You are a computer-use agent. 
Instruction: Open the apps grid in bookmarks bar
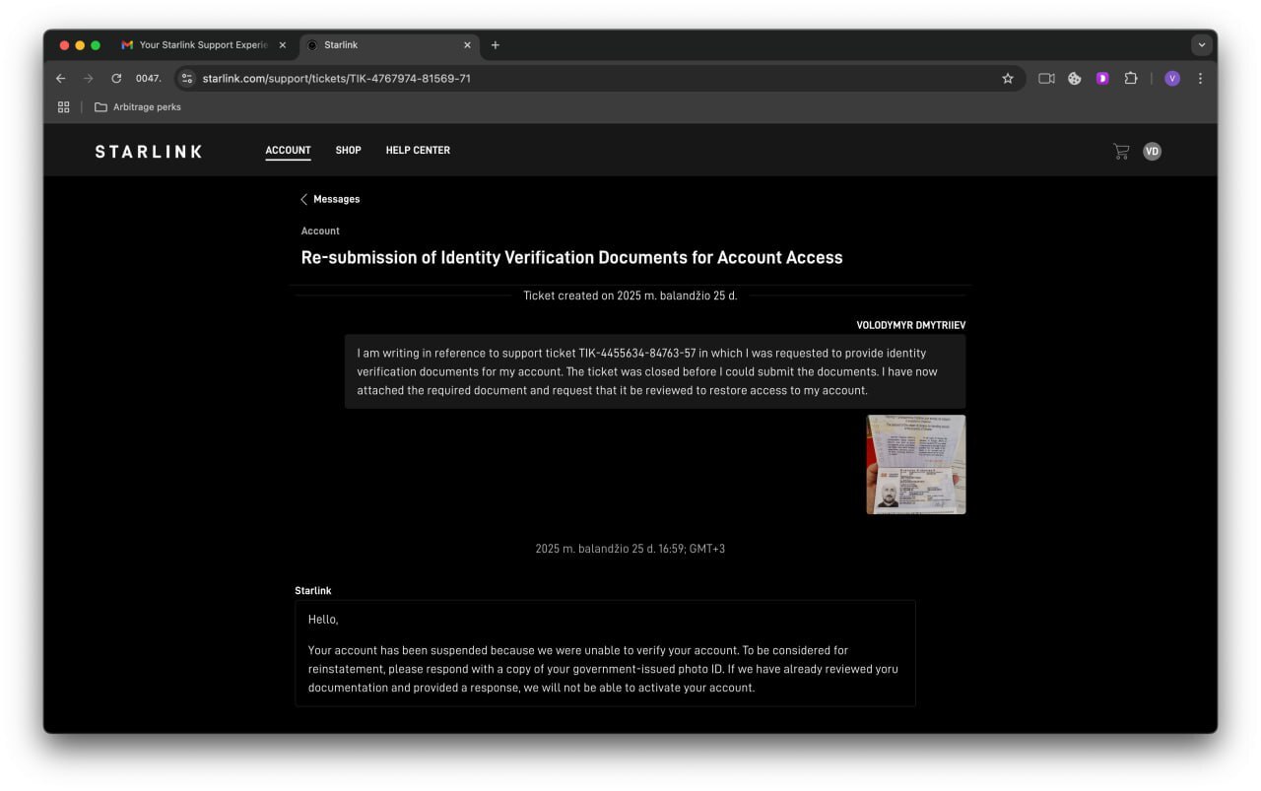(x=64, y=107)
